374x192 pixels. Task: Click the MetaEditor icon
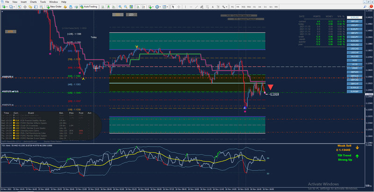tap(65, 7)
